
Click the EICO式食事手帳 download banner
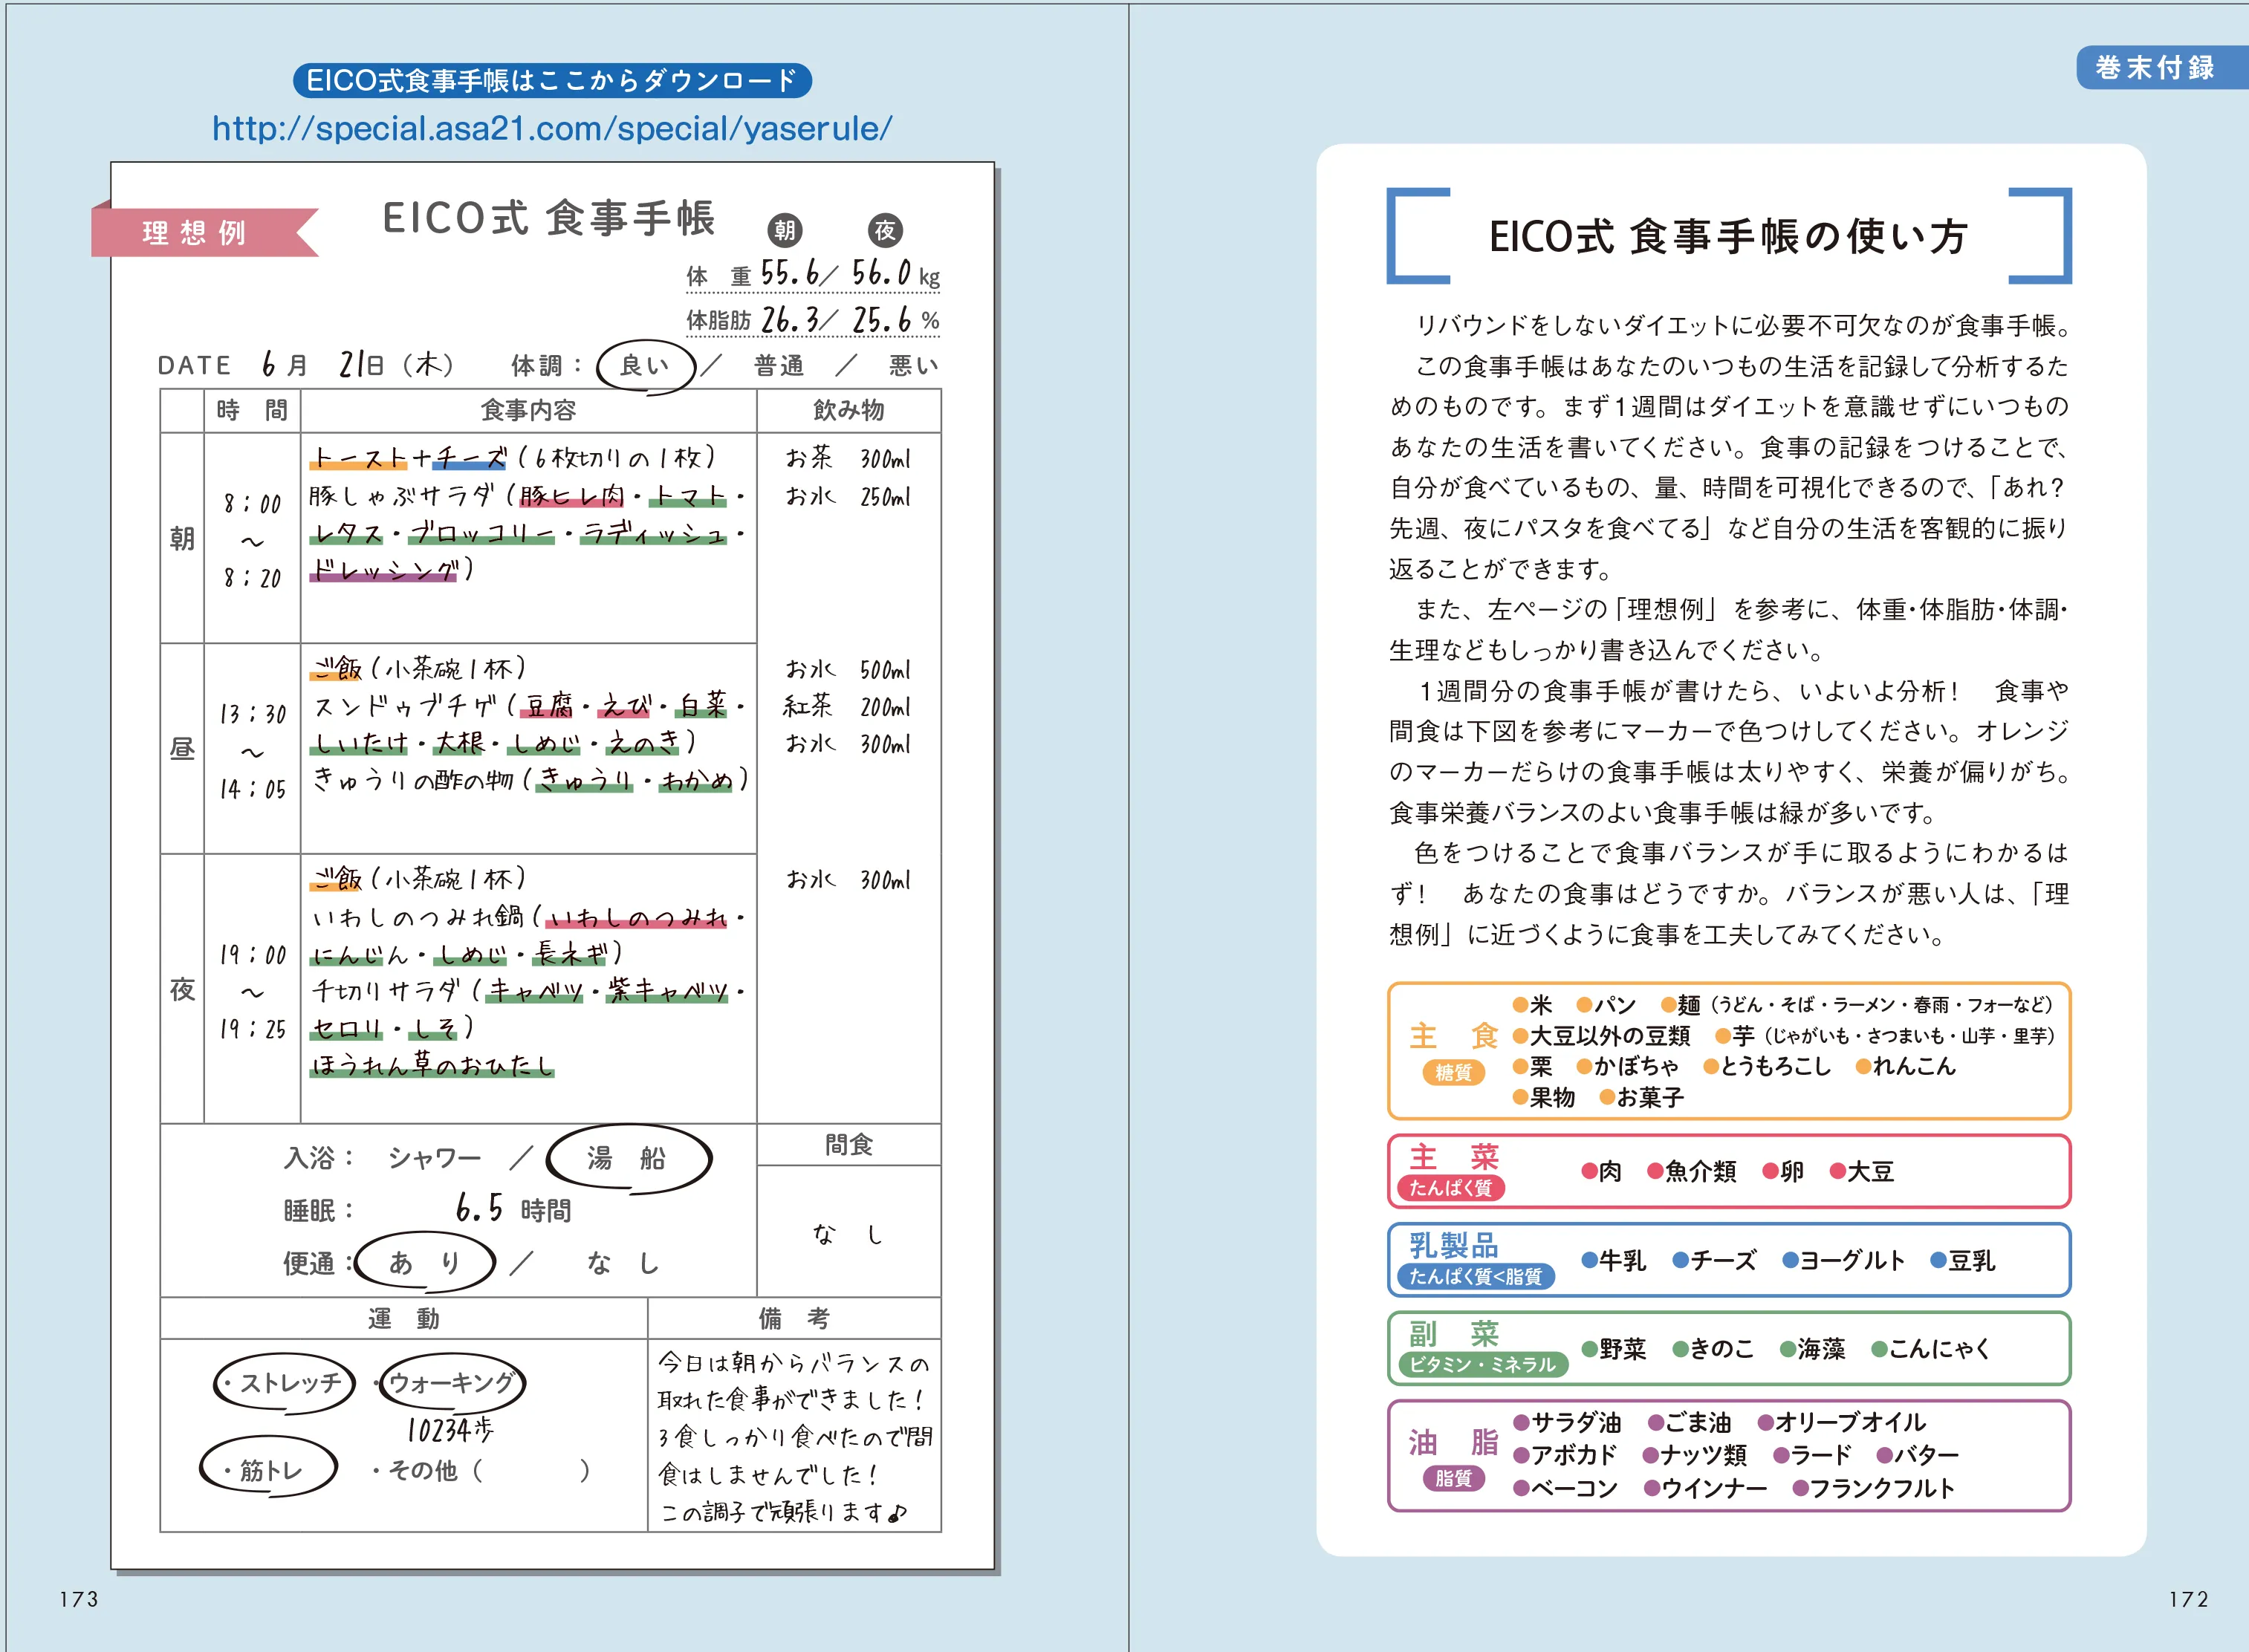[552, 80]
